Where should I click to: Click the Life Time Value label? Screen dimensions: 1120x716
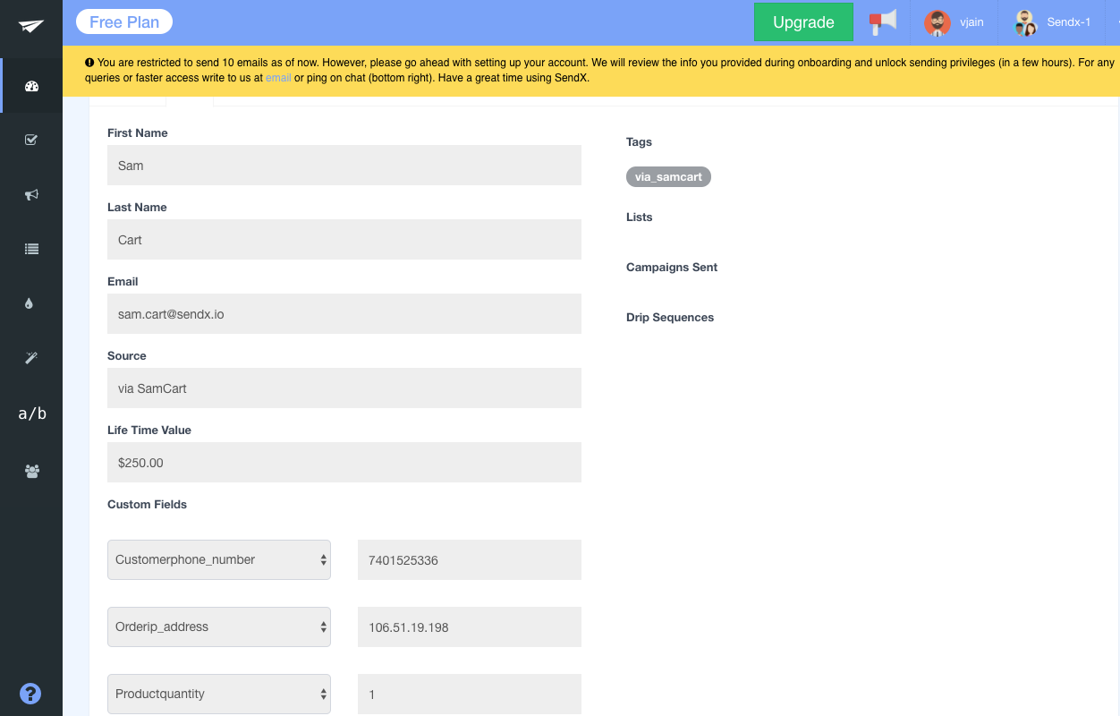click(x=149, y=430)
